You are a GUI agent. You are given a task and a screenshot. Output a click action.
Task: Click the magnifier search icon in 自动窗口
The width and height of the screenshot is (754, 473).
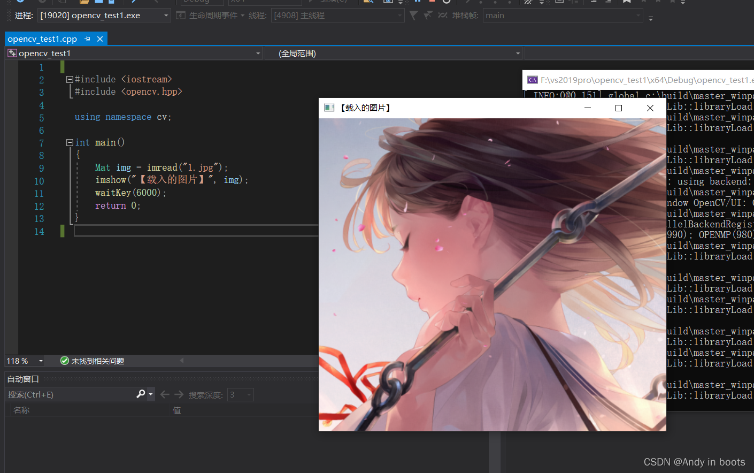click(x=141, y=394)
